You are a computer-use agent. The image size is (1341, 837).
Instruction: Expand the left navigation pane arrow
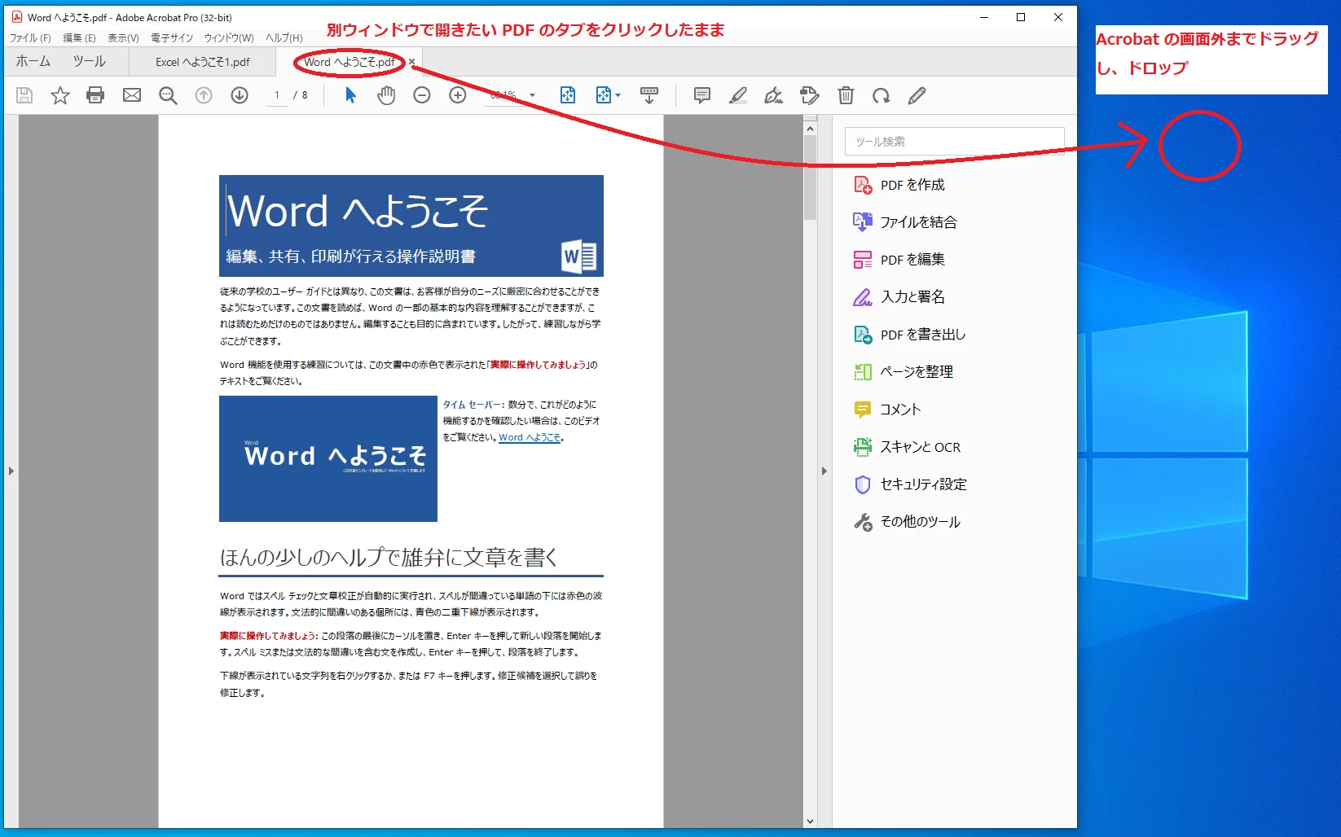(x=11, y=471)
